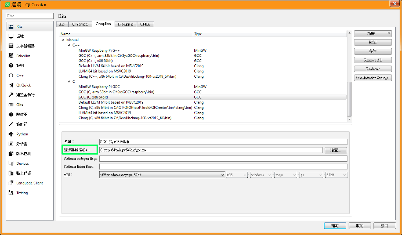Collapse the C++ compiler subtree

pyautogui.click(x=69, y=45)
